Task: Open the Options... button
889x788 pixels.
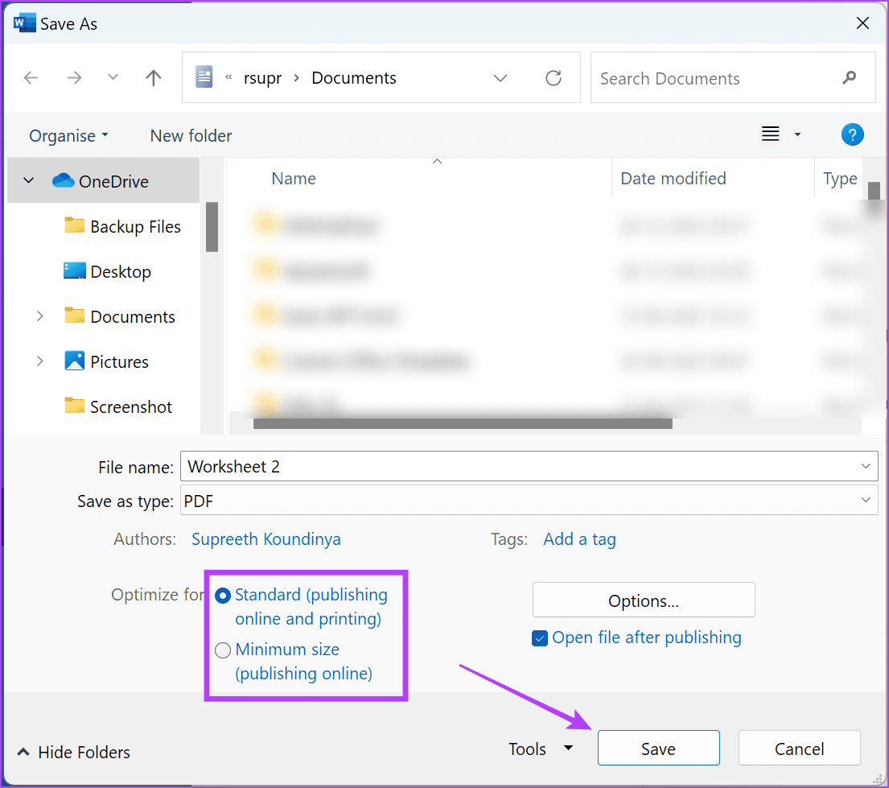Action: [x=644, y=600]
